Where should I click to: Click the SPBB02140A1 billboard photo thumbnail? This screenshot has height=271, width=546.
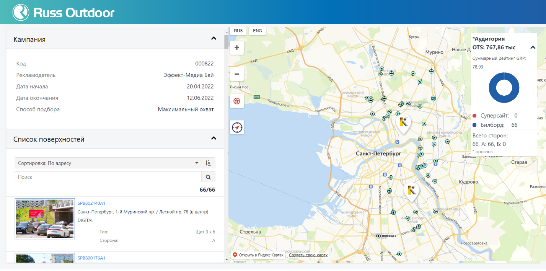click(x=45, y=219)
